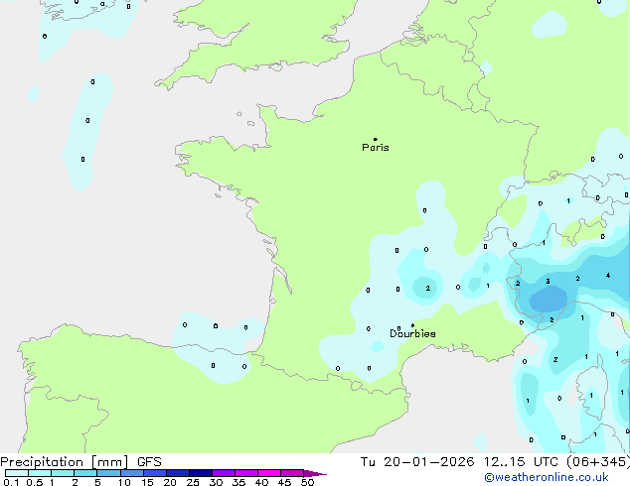Click the weatheronline.co.uk copyright link

[x=547, y=477]
